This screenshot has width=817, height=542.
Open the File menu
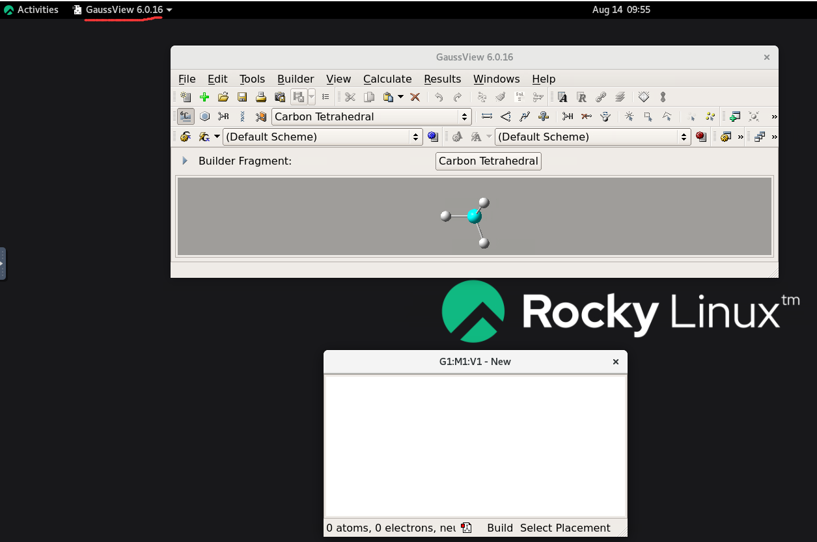coord(187,79)
